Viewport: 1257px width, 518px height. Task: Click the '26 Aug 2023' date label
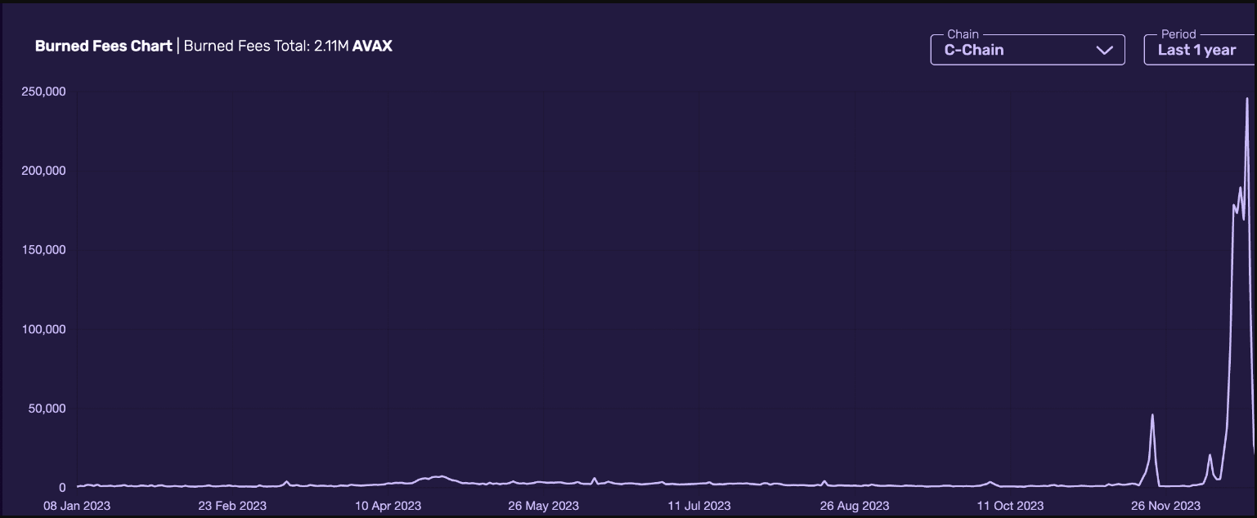855,506
